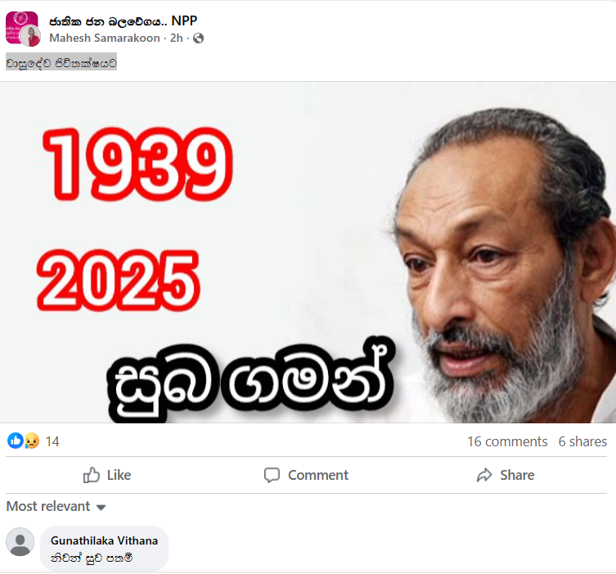Click the Share arrow icon
Viewport: 616px width, 574px height.
(484, 475)
